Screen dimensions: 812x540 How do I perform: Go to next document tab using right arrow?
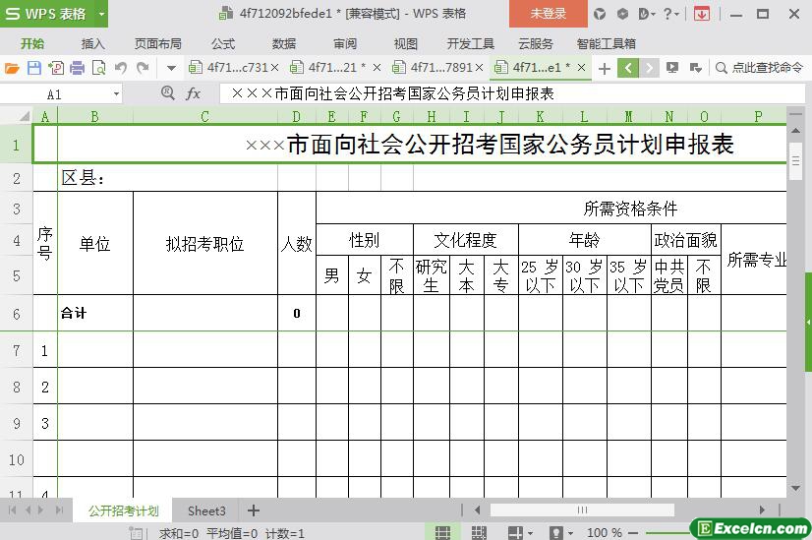[649, 68]
